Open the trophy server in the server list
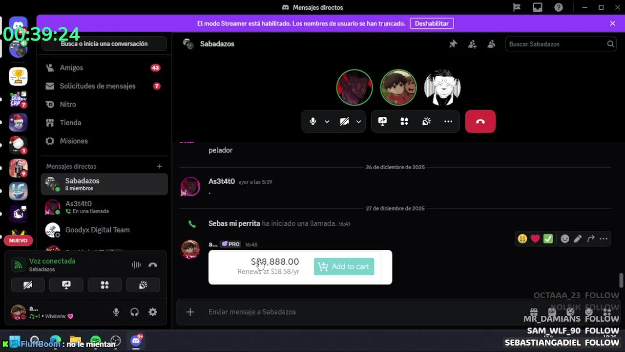 click(x=18, y=76)
